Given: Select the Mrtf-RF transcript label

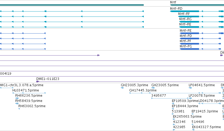Looking at the screenshot, I should tap(184, 14).
